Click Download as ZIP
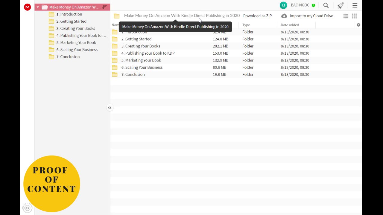 coord(257,16)
